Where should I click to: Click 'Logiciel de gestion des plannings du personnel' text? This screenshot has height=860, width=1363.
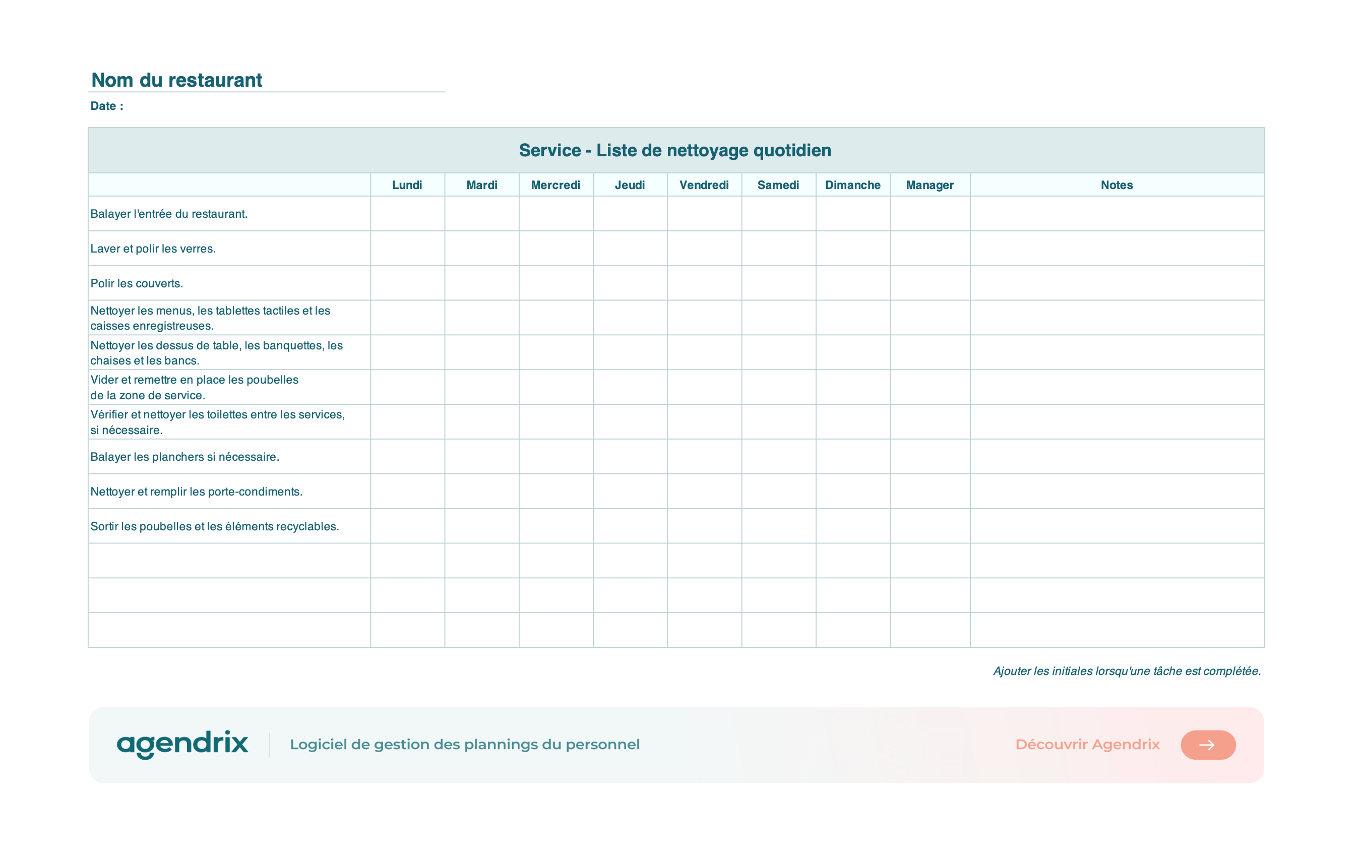tap(465, 745)
